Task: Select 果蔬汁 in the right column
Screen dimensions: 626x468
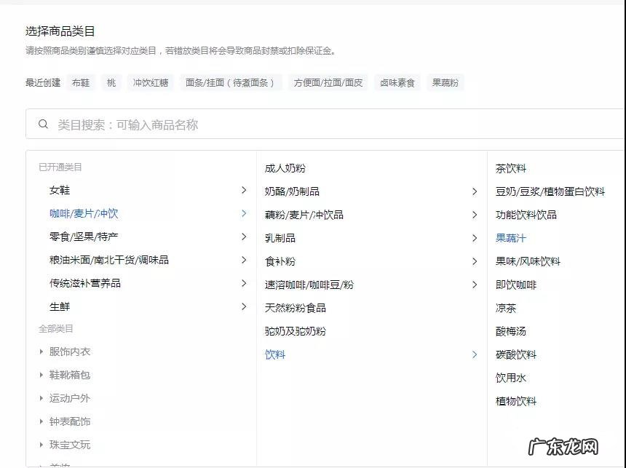Action: point(512,237)
